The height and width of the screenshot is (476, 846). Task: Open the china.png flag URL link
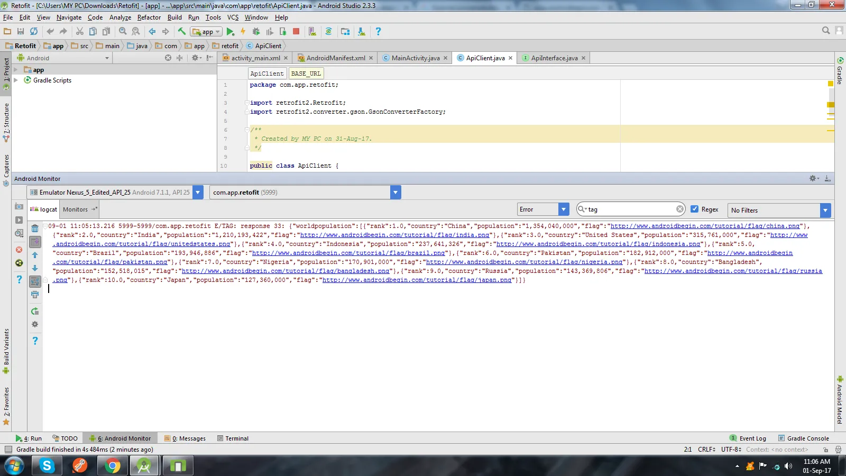pyautogui.click(x=705, y=226)
